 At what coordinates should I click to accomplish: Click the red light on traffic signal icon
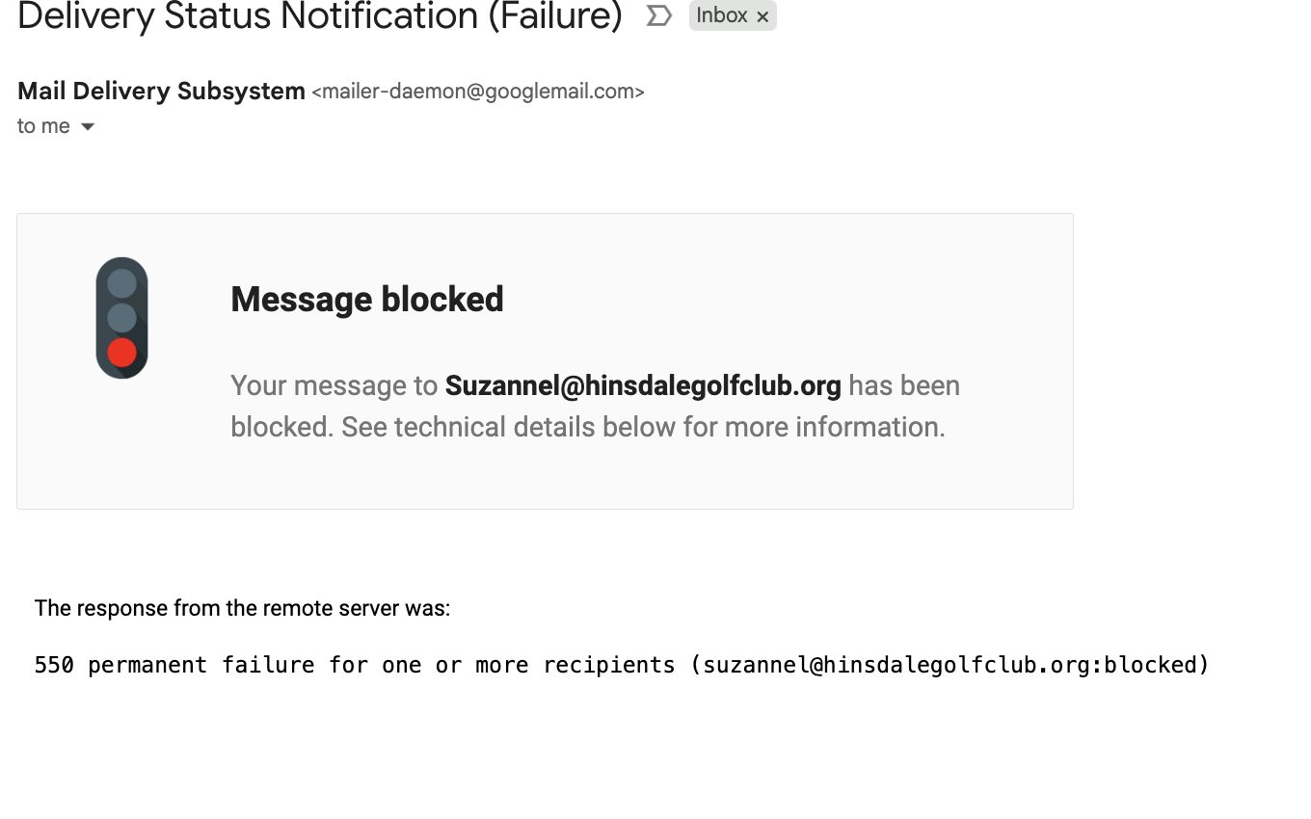tap(121, 353)
